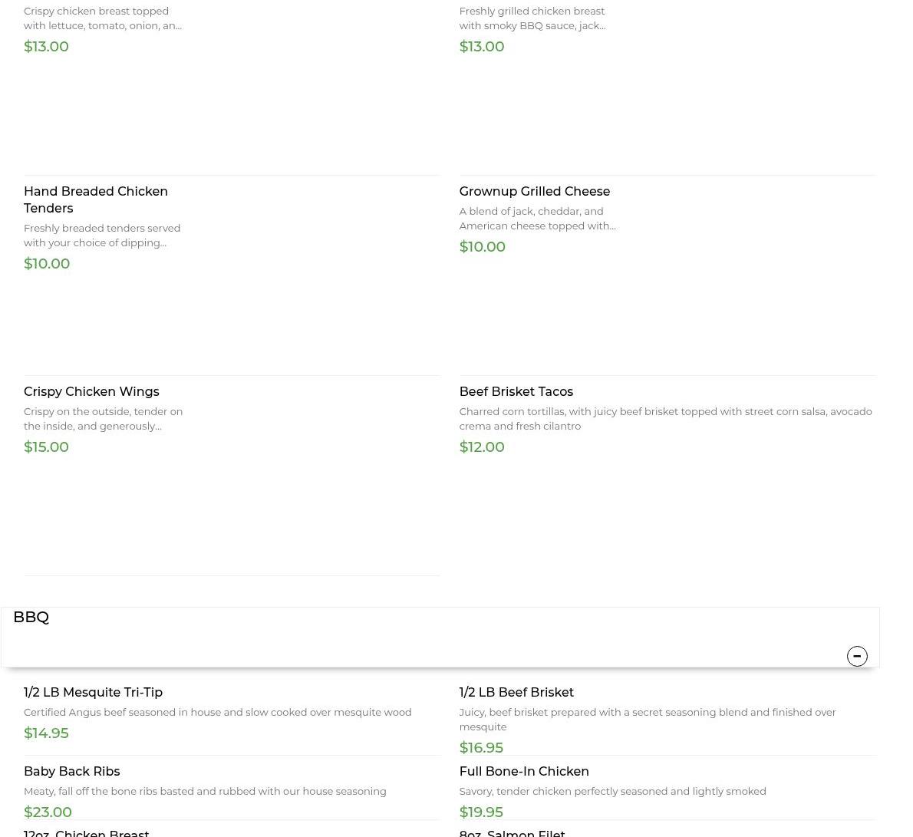The image size is (913, 837).
Task: Collapse the BBQ section with minus icon
Action: tap(857, 656)
